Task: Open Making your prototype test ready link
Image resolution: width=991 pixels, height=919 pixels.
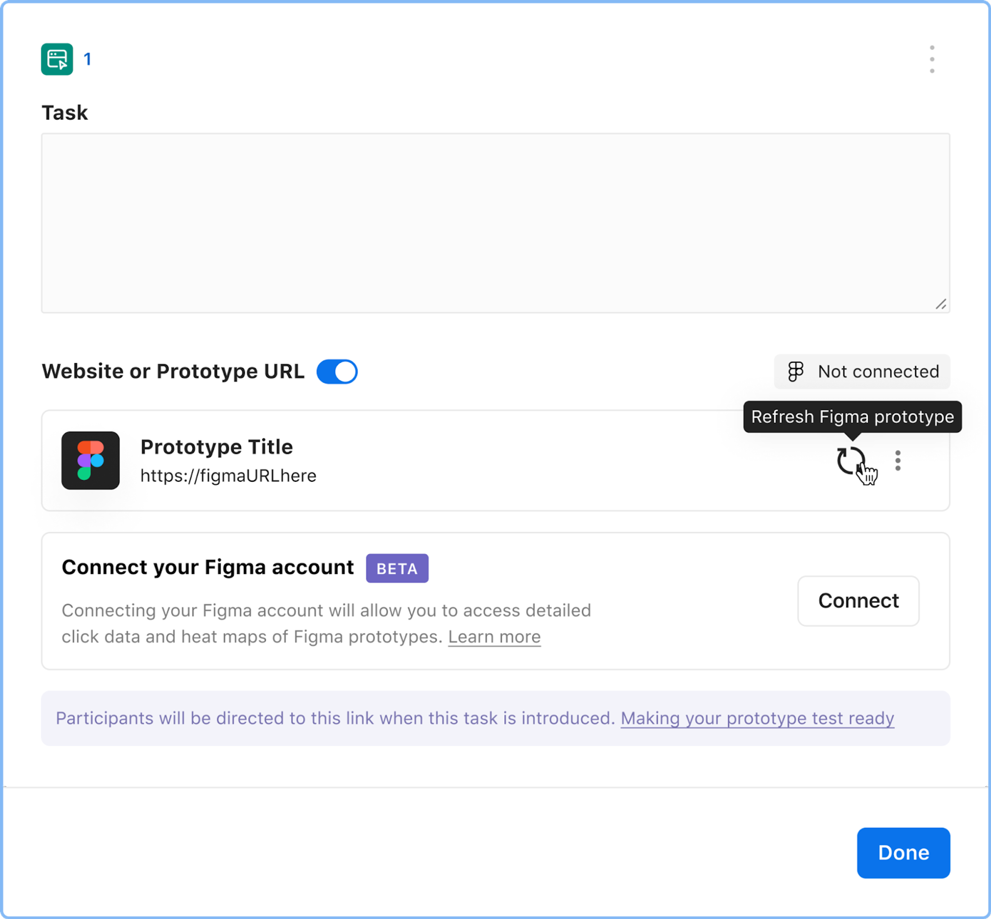Action: pos(757,718)
